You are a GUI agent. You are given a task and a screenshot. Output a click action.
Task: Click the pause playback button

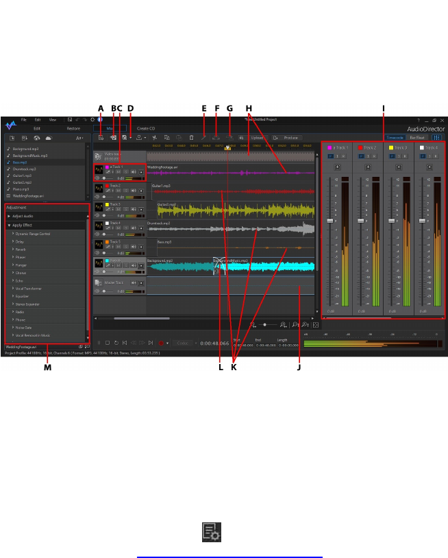99,343
